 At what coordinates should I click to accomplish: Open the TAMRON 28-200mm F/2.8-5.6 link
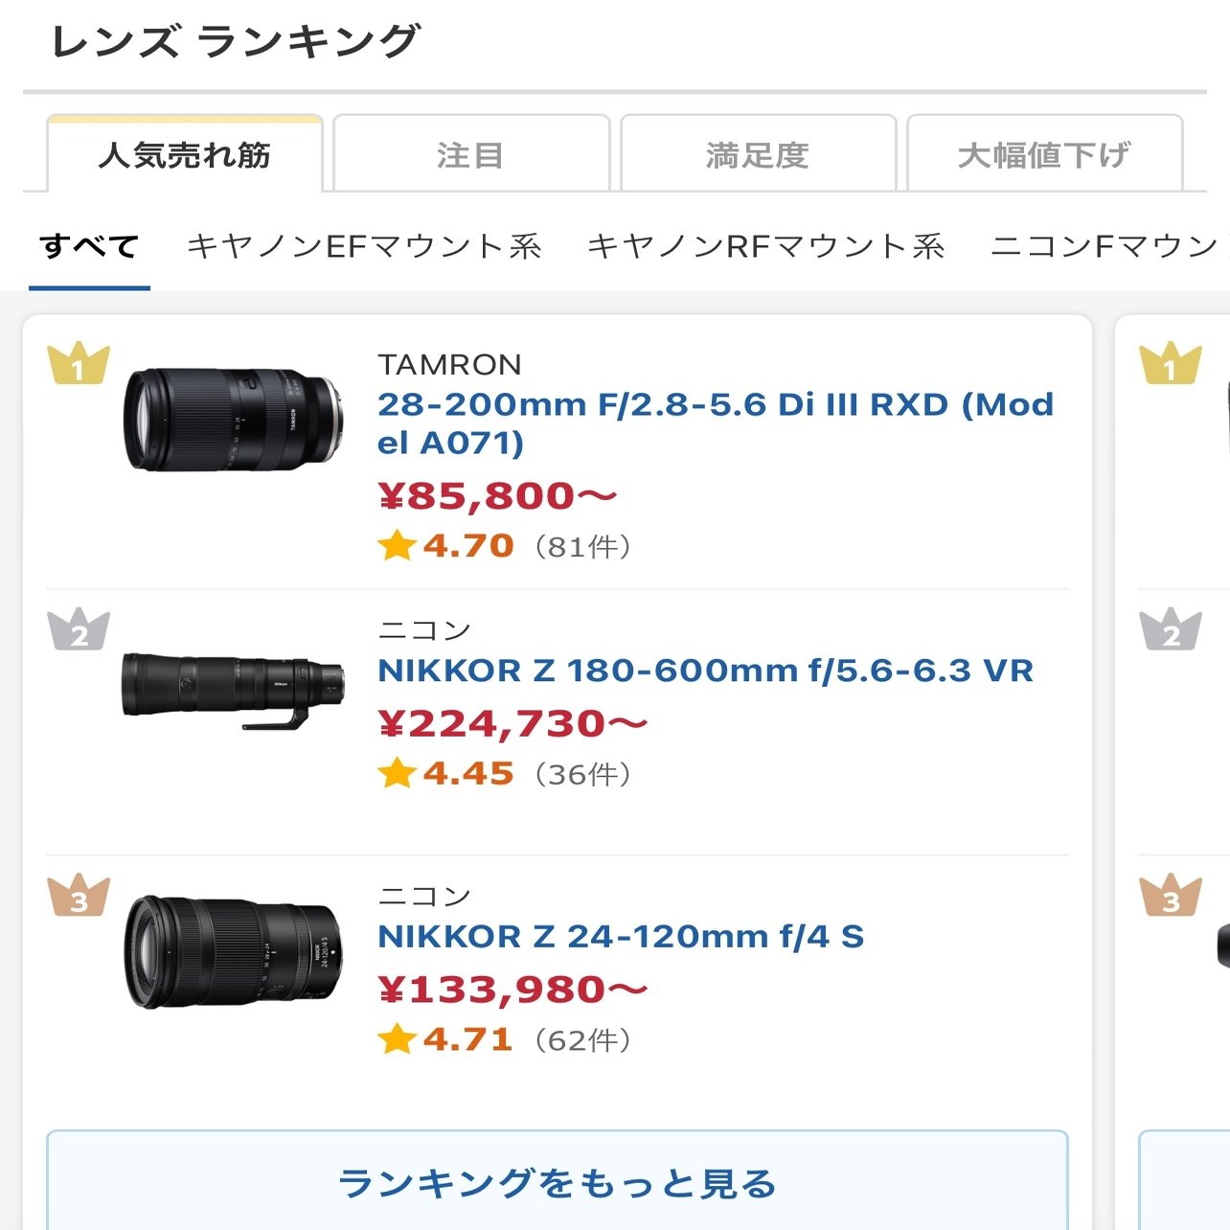715,423
